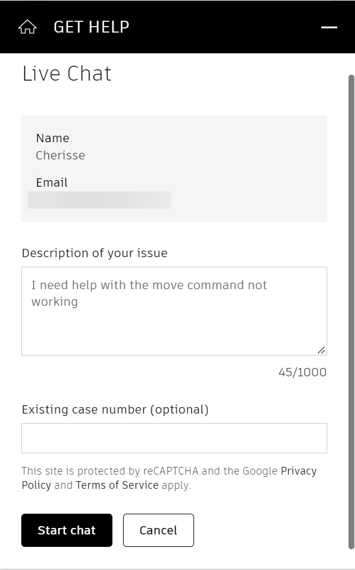Go to the home icon in header
The height and width of the screenshot is (570, 355).
[27, 27]
